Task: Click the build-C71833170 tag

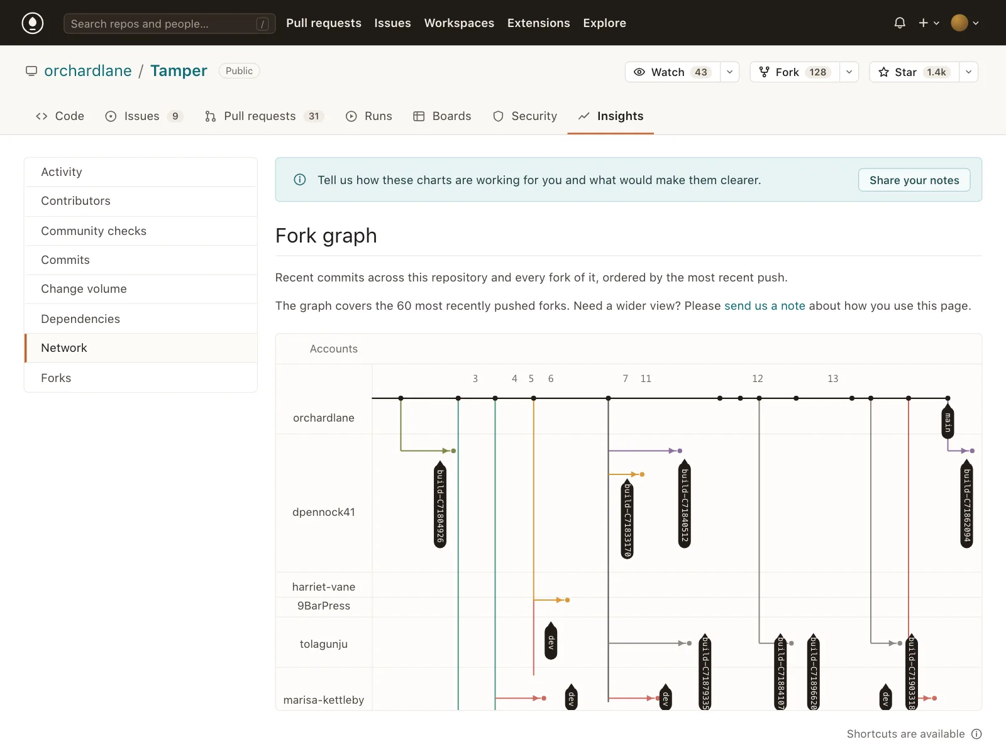Action: click(x=627, y=518)
